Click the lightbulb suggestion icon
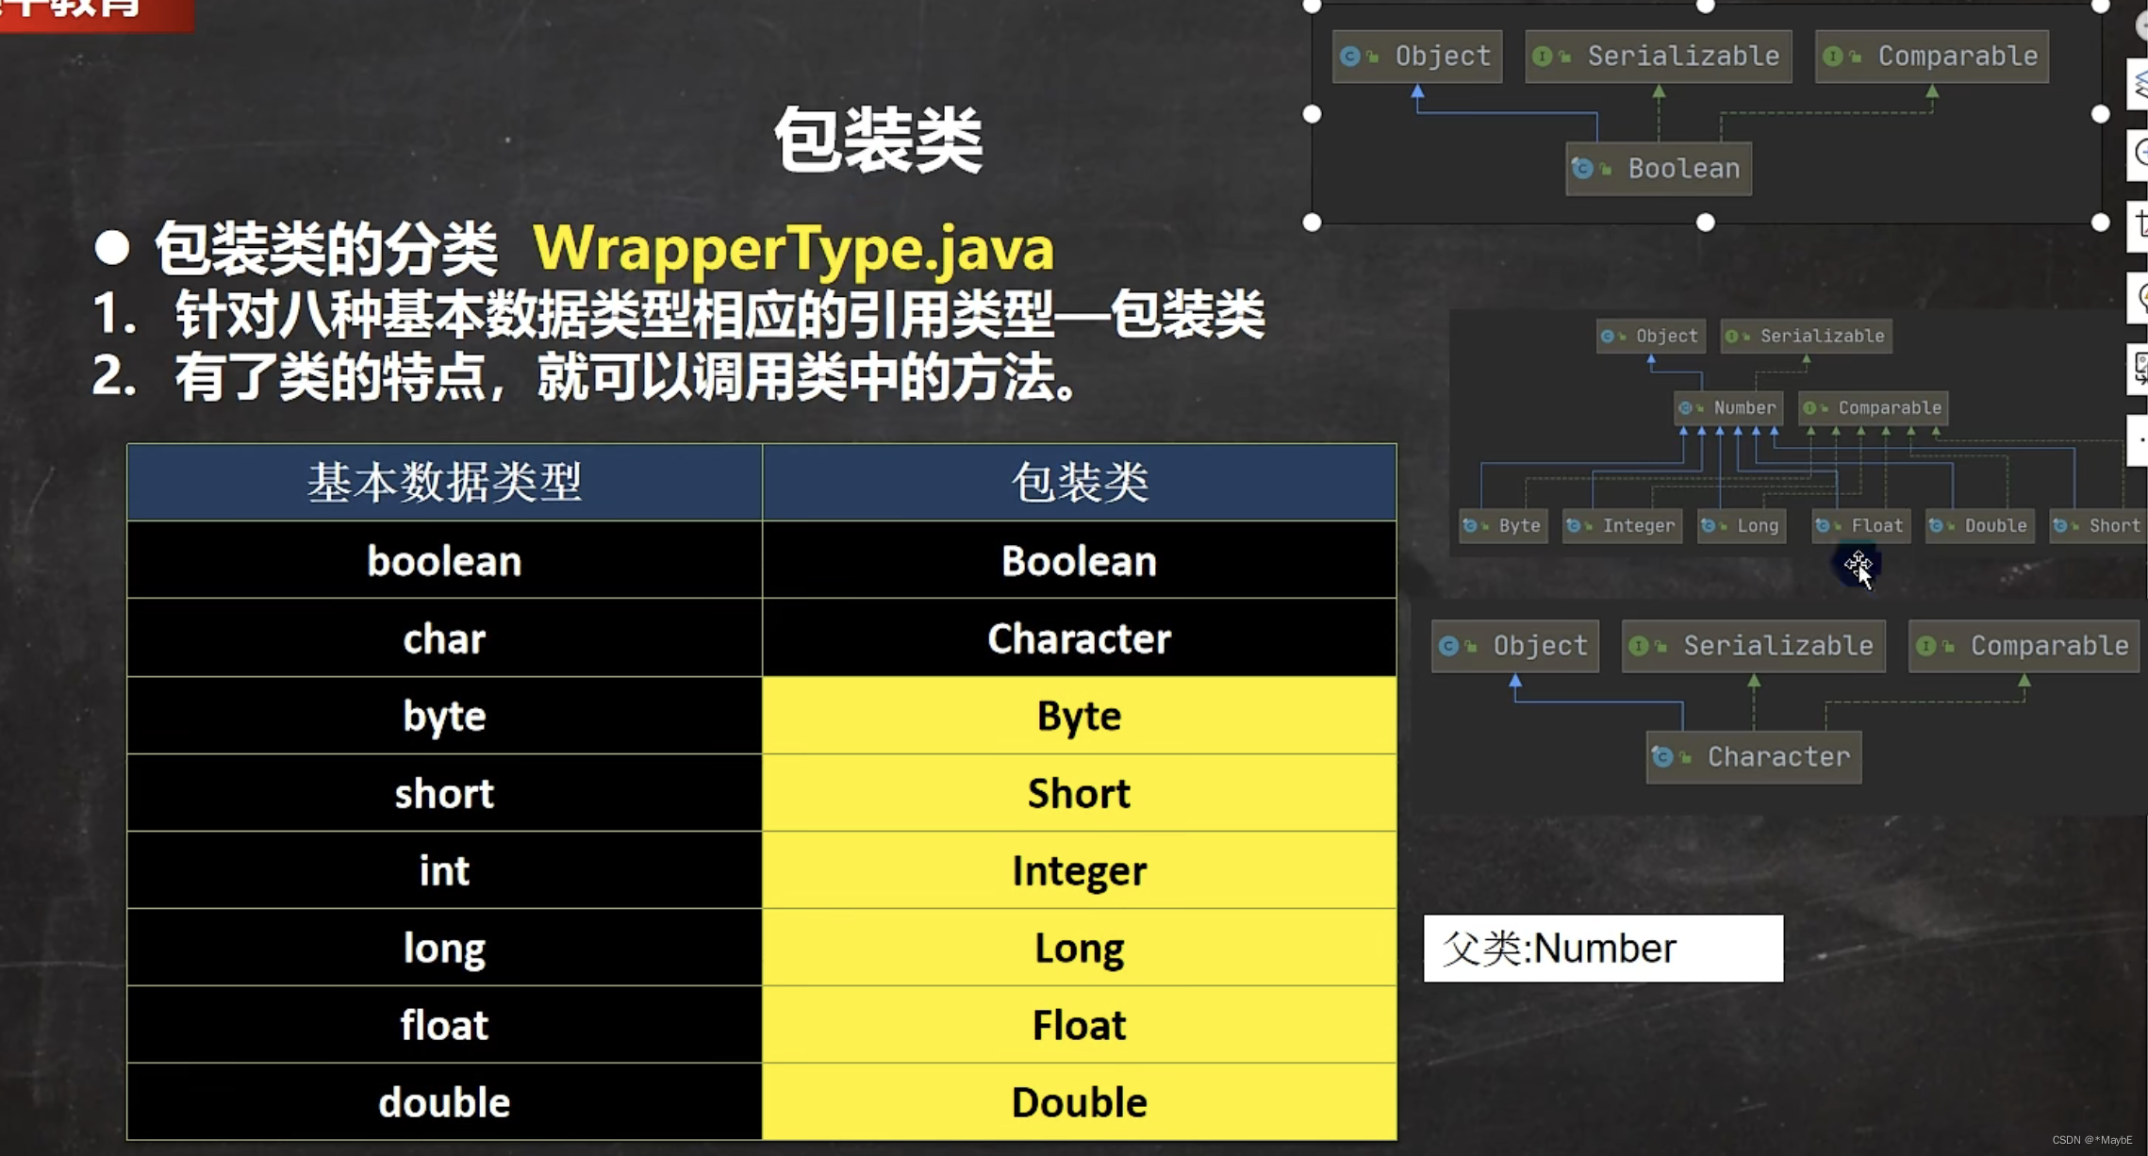Viewport: 2148px width, 1156px height. (x=2141, y=297)
